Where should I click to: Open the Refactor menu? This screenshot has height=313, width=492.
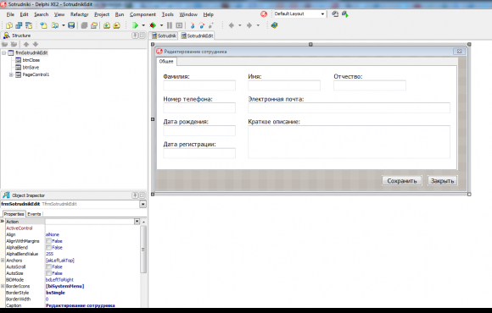(80, 14)
